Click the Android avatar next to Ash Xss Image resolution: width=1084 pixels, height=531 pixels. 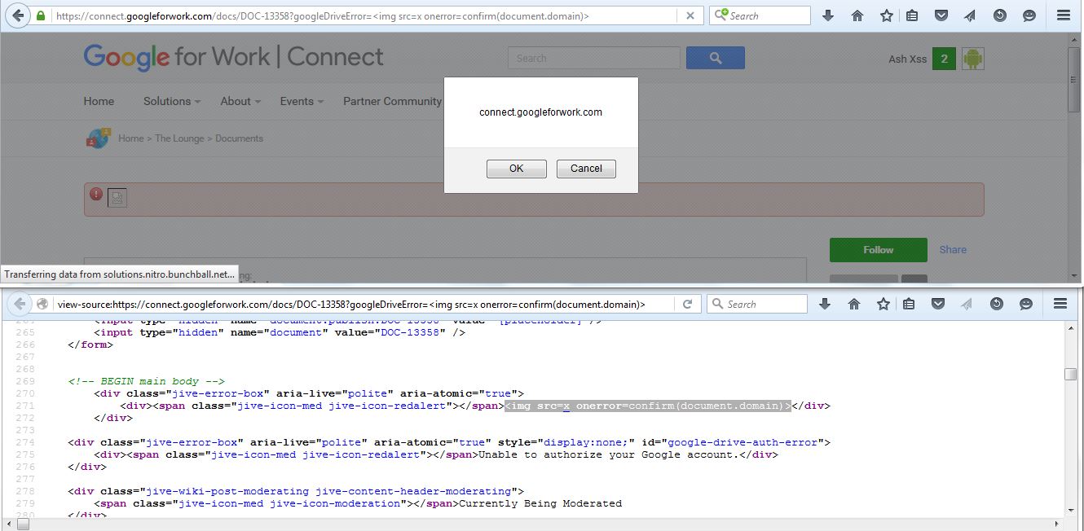pos(972,59)
